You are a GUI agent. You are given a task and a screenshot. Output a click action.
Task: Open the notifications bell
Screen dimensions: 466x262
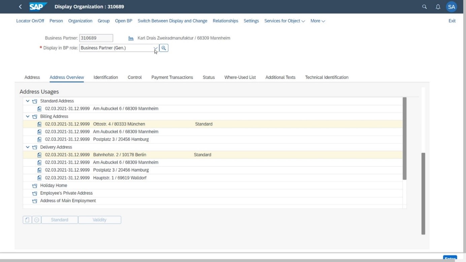438,6
